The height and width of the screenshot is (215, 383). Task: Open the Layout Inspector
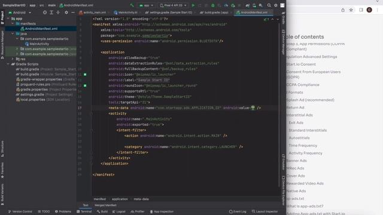[265, 211]
